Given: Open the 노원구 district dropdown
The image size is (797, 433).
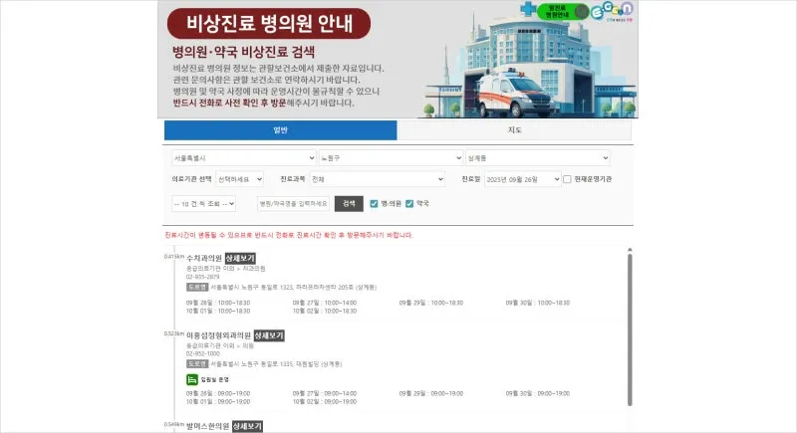Looking at the screenshot, I should (x=390, y=157).
